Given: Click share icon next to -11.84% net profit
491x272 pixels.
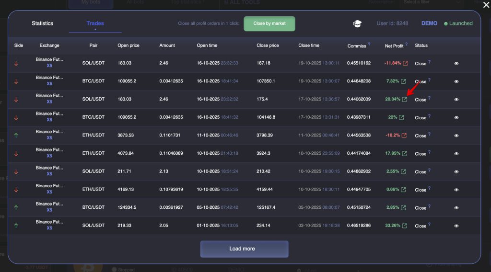Looking at the screenshot, I should click(x=405, y=63).
